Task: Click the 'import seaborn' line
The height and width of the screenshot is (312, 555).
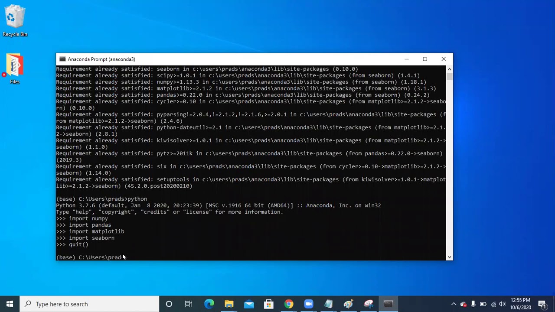Action: click(x=85, y=238)
